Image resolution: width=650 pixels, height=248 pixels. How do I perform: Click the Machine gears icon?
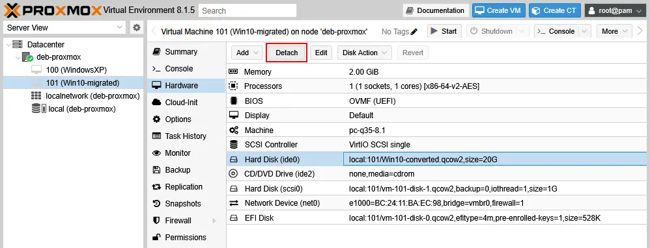coord(234,130)
